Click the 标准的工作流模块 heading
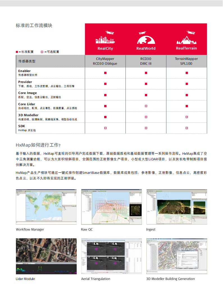 coord(34,26)
